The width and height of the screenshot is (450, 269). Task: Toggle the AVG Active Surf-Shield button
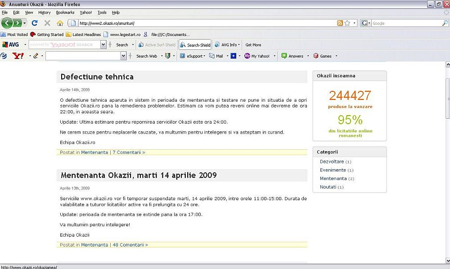(157, 45)
